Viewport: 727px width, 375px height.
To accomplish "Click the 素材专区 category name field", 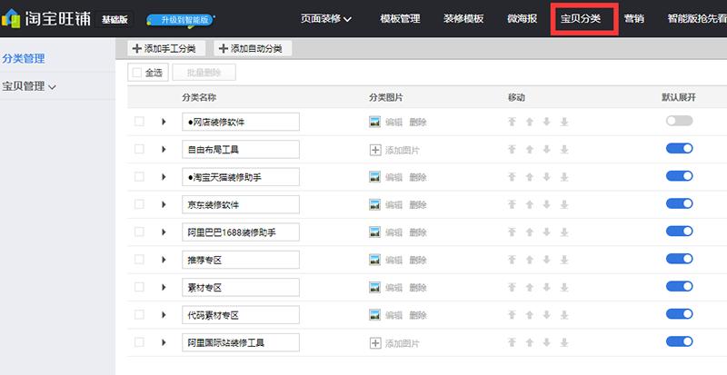I will pyautogui.click(x=240, y=288).
